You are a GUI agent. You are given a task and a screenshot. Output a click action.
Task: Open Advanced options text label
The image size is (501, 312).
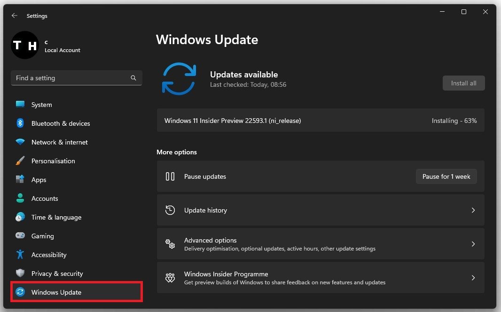pos(210,240)
